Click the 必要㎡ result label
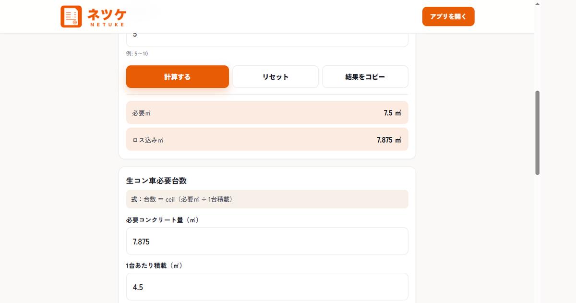The height and width of the screenshot is (303, 576). 142,113
